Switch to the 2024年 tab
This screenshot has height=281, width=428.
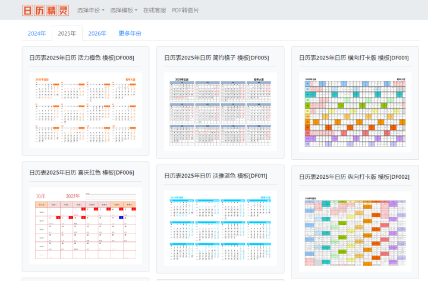[37, 33]
